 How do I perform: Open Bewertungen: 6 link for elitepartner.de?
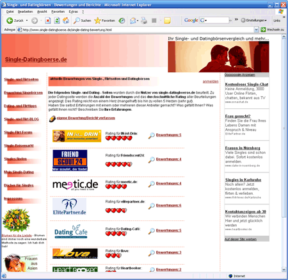coord(168,205)
